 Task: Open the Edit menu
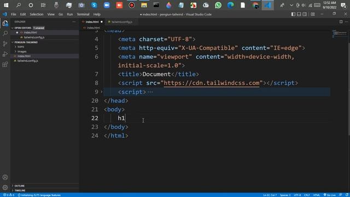click(x=23, y=14)
